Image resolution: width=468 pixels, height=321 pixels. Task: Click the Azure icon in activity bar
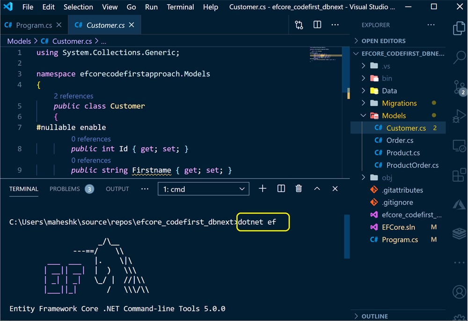click(458, 204)
